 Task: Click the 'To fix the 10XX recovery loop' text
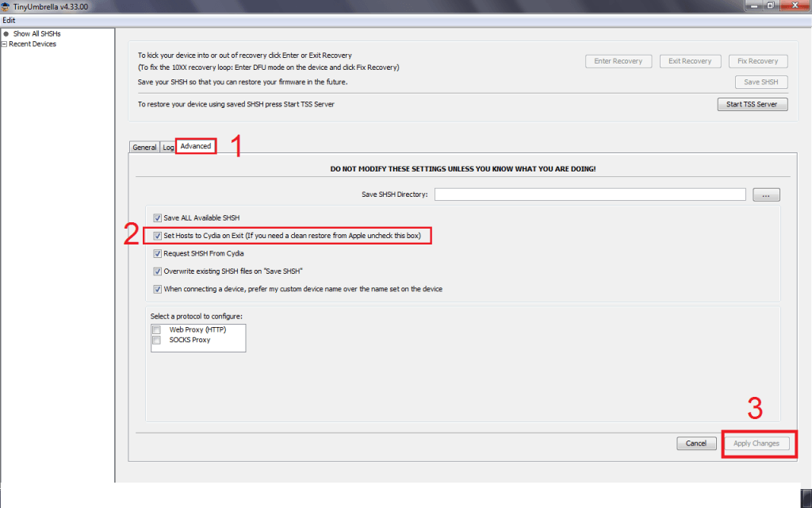(x=268, y=67)
